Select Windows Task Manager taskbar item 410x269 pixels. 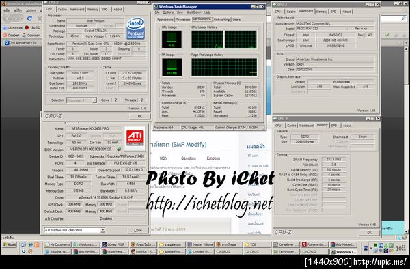coord(343,252)
